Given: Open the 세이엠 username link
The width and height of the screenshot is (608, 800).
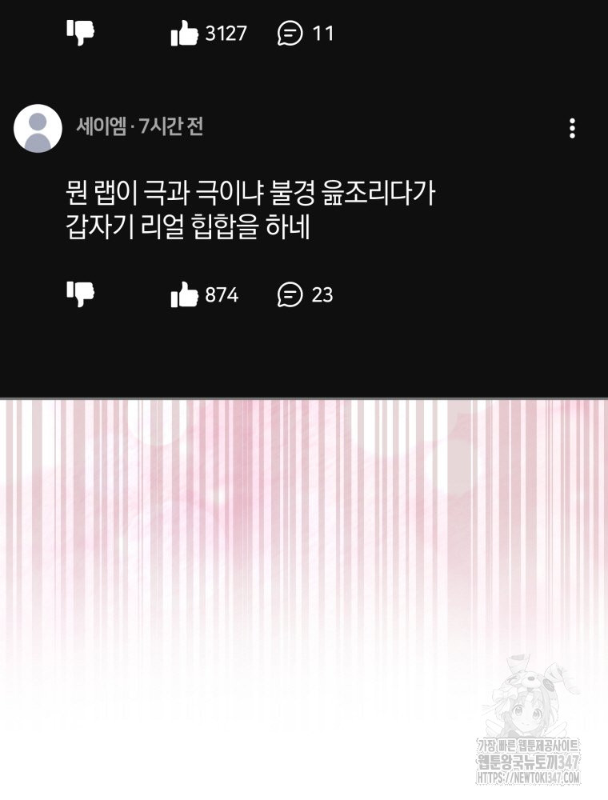Looking at the screenshot, I should click(101, 126).
